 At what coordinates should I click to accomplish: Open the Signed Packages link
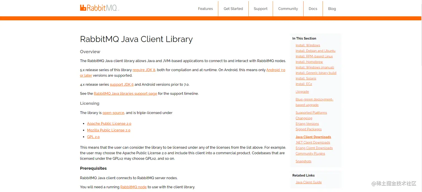pyautogui.click(x=308, y=129)
